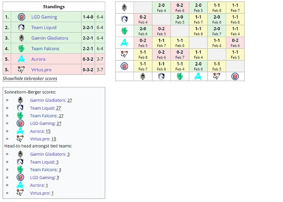Viewport: 283px width, 202px height.
Task: Click Virtus.pro logo under Head-to-head list
Action: [20, 193]
